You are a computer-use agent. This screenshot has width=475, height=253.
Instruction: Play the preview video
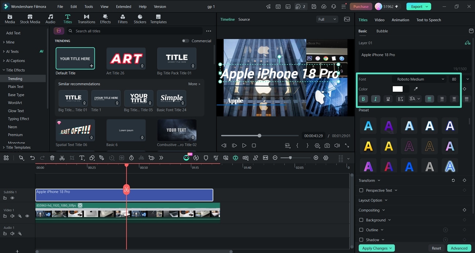(x=244, y=145)
